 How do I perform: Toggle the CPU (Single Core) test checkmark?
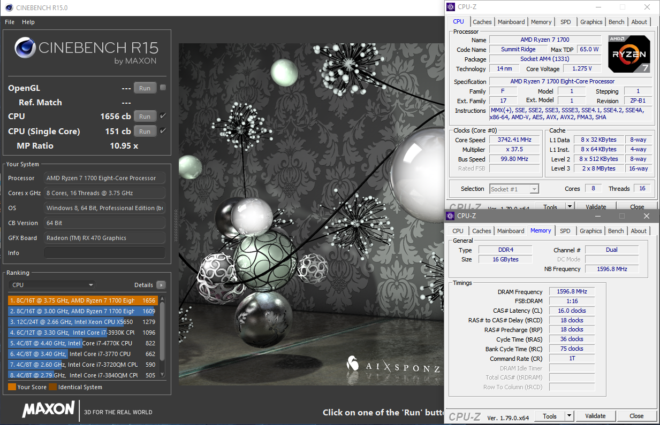tap(163, 131)
